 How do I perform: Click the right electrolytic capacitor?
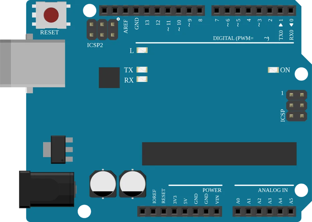pos(133,184)
